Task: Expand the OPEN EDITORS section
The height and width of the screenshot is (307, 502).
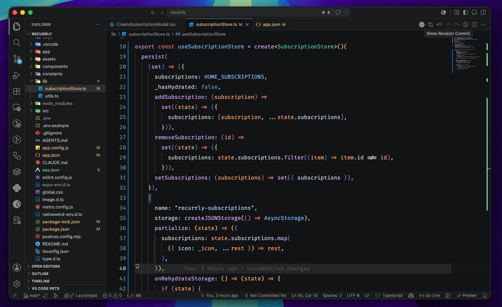Action: (65, 266)
